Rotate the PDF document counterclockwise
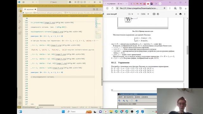 click(158, 14)
